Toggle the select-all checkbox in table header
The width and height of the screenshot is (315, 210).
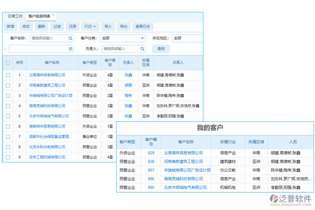[8, 62]
